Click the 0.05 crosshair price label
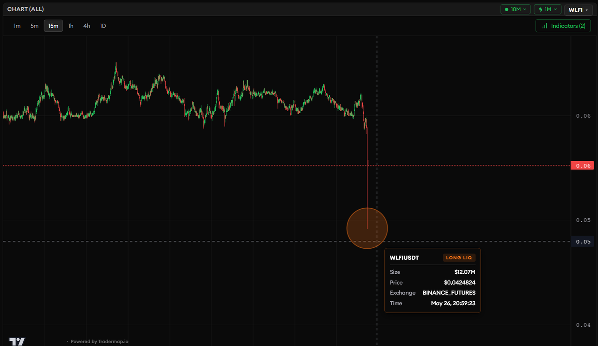598x346 pixels. (582, 242)
